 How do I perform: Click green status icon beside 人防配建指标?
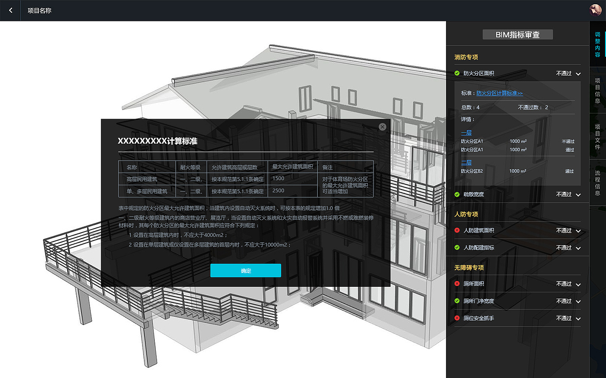click(457, 247)
